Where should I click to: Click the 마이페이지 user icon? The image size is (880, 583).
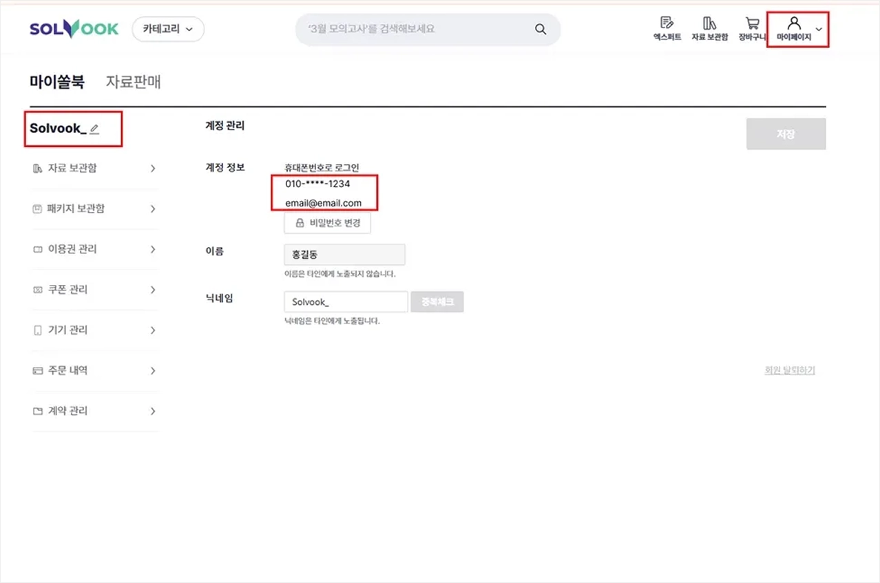click(x=794, y=23)
